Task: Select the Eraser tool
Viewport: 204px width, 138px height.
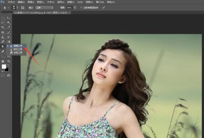Action: coord(3,42)
